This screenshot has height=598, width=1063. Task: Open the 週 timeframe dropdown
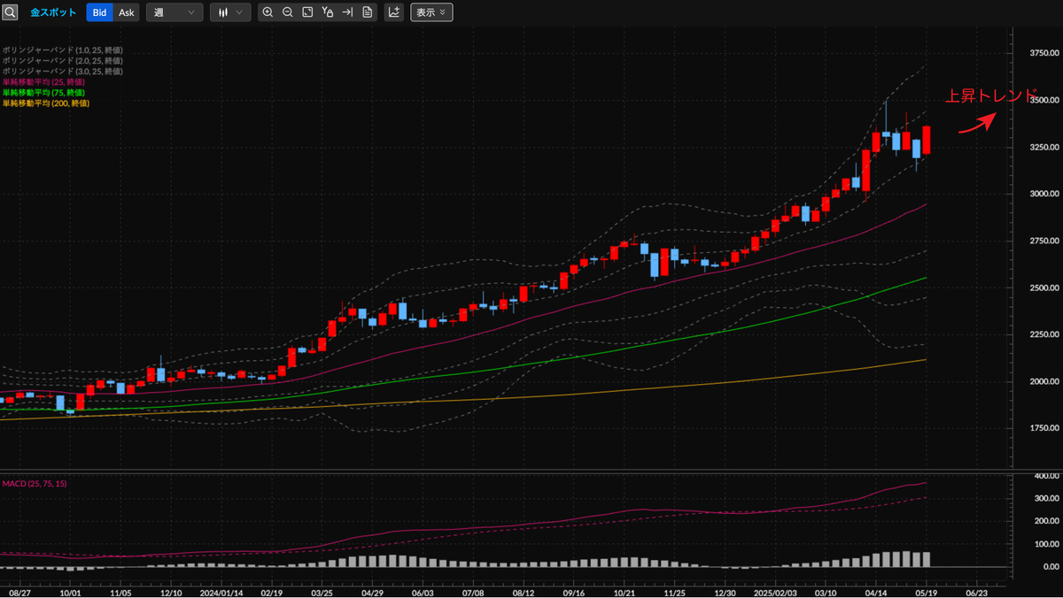point(174,11)
